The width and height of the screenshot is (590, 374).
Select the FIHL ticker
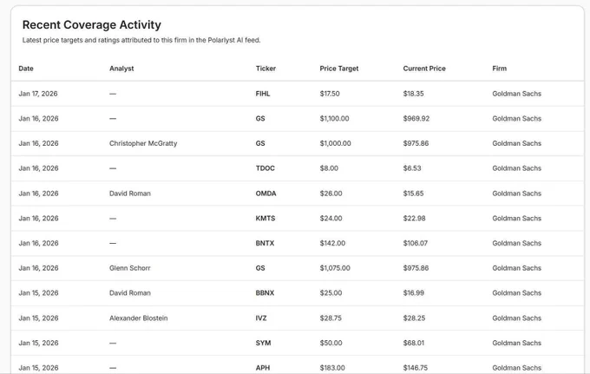pos(263,94)
